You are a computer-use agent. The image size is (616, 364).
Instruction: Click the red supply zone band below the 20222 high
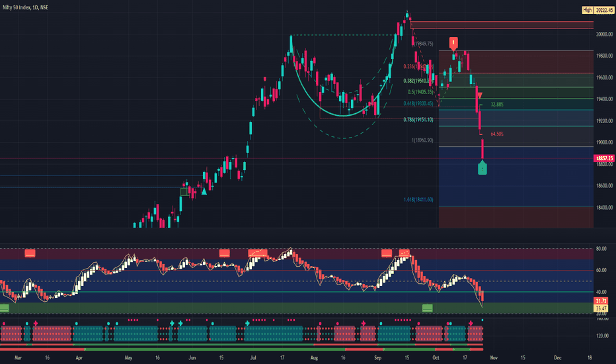pyautogui.click(x=502, y=24)
